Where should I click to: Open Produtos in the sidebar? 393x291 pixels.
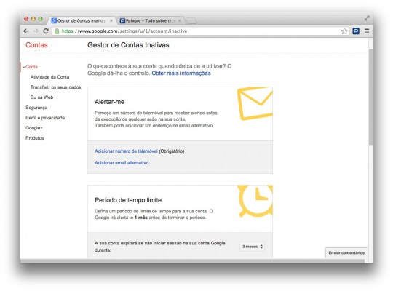pos(35,138)
